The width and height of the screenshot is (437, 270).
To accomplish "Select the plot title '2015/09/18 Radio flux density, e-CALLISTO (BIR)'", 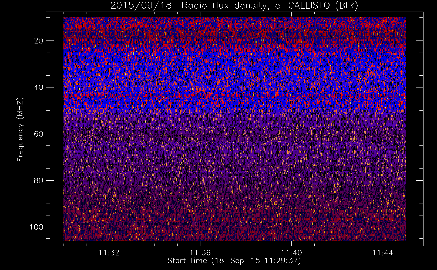I will coord(234,6).
